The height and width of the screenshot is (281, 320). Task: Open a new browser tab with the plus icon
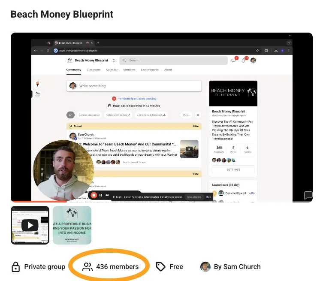98,43
